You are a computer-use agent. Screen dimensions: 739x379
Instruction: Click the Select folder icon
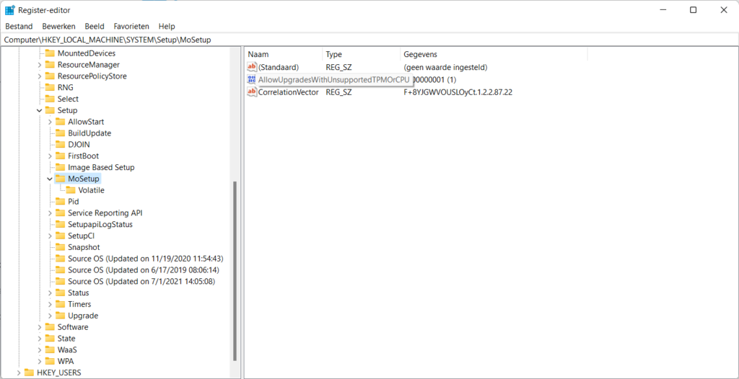pyautogui.click(x=50, y=99)
